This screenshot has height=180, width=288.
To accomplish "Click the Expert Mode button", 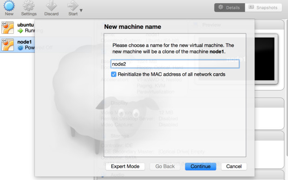I will coord(125,167).
